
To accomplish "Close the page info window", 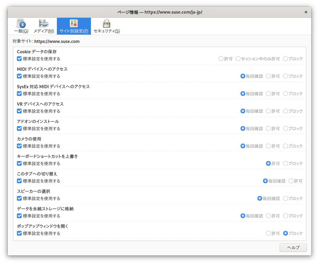I will (306, 12).
